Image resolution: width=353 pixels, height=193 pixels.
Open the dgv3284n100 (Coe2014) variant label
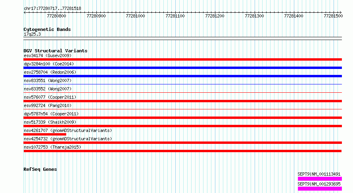[49, 64]
